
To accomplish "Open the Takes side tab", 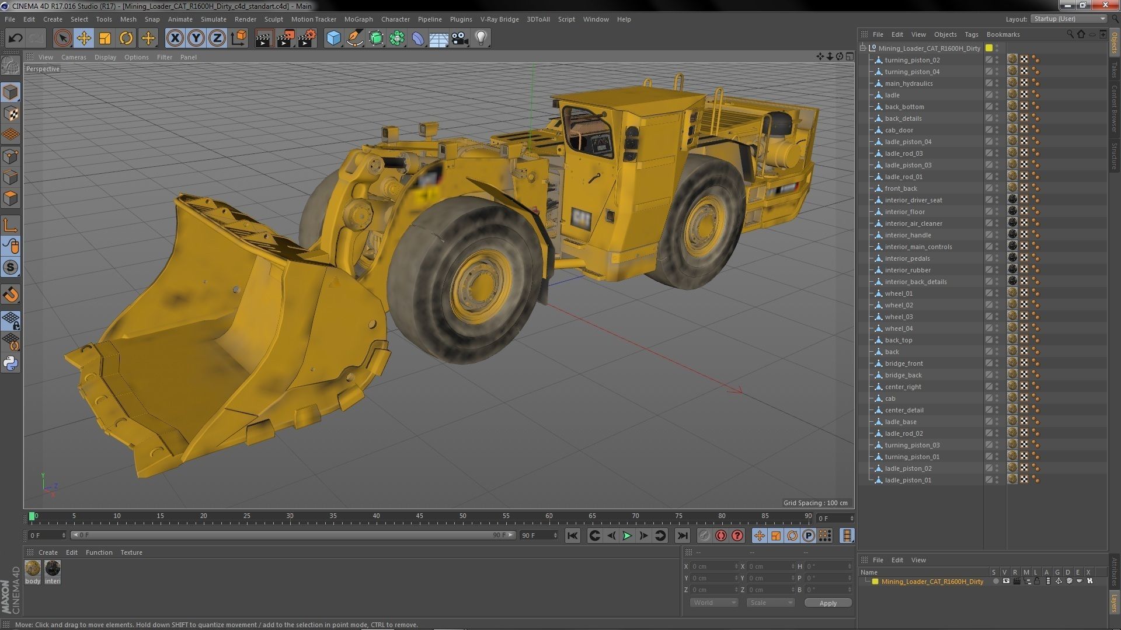I will coord(1114,70).
